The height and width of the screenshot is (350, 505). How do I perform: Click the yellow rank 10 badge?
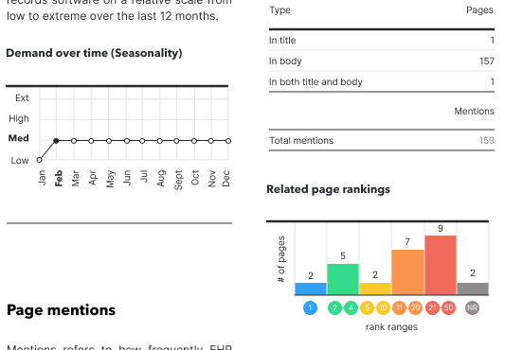[383, 307]
